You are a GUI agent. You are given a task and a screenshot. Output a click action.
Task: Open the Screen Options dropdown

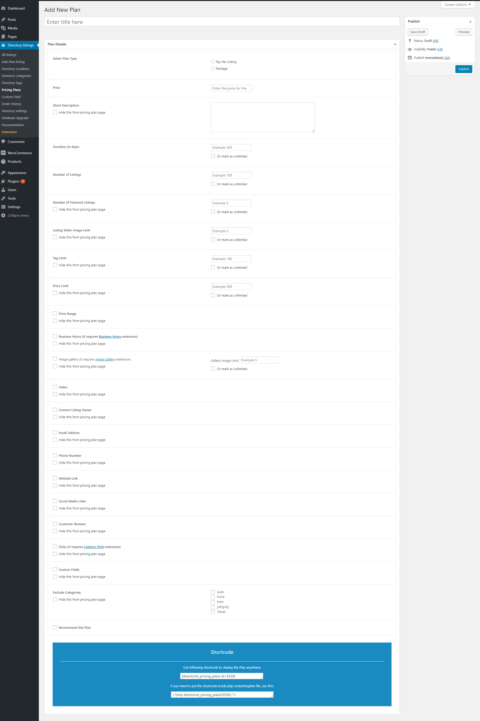pyautogui.click(x=458, y=5)
